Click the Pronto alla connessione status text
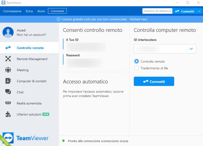The image size is (203, 146). (x=98, y=141)
